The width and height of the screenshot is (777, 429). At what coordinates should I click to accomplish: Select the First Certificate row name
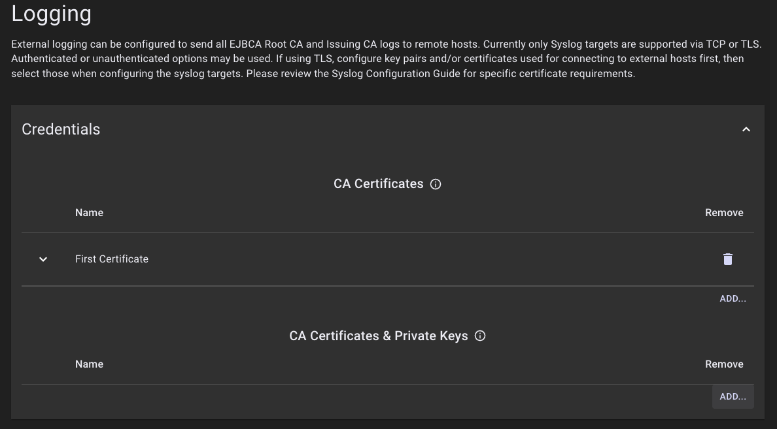(x=112, y=259)
